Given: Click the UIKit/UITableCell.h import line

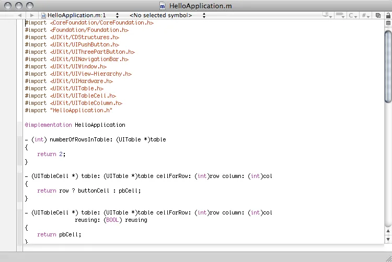Looking at the screenshot, I should coord(71,96).
